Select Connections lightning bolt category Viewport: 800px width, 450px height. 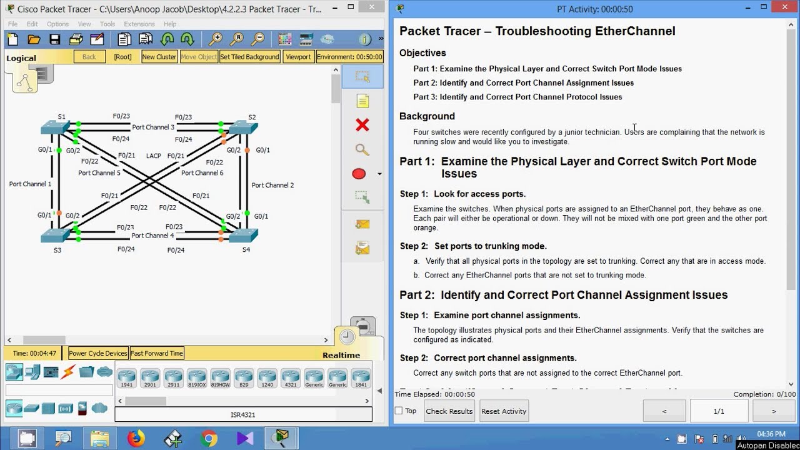click(x=68, y=372)
